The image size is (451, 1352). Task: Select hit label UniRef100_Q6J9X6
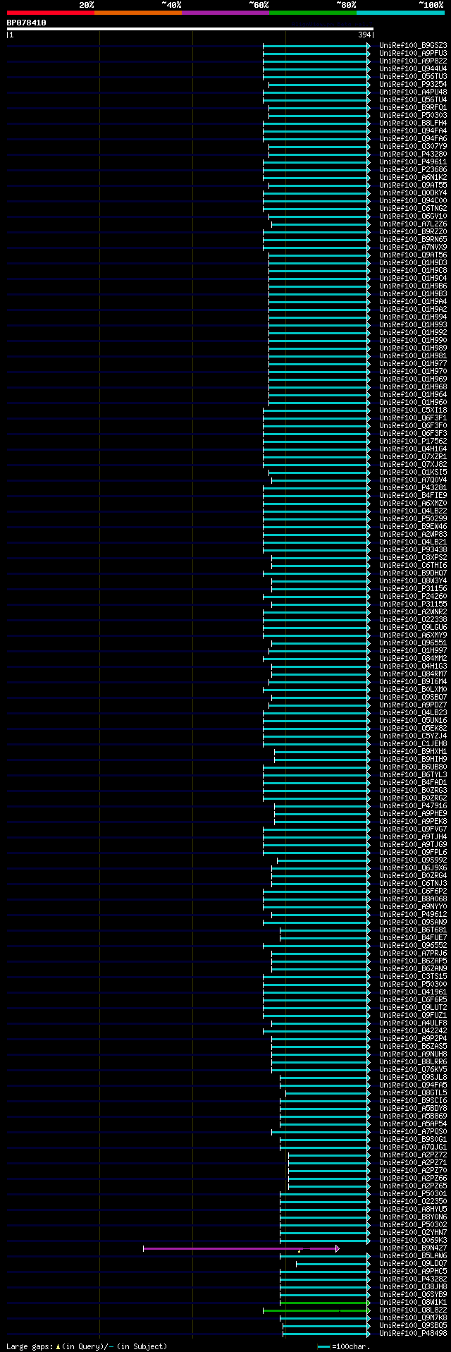(413, 867)
